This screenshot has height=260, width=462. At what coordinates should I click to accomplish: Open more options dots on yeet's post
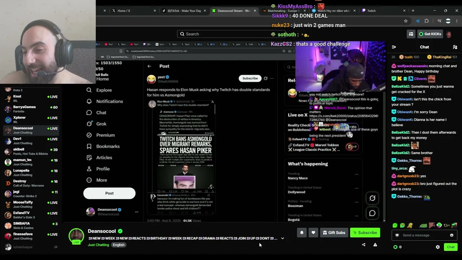click(272, 78)
